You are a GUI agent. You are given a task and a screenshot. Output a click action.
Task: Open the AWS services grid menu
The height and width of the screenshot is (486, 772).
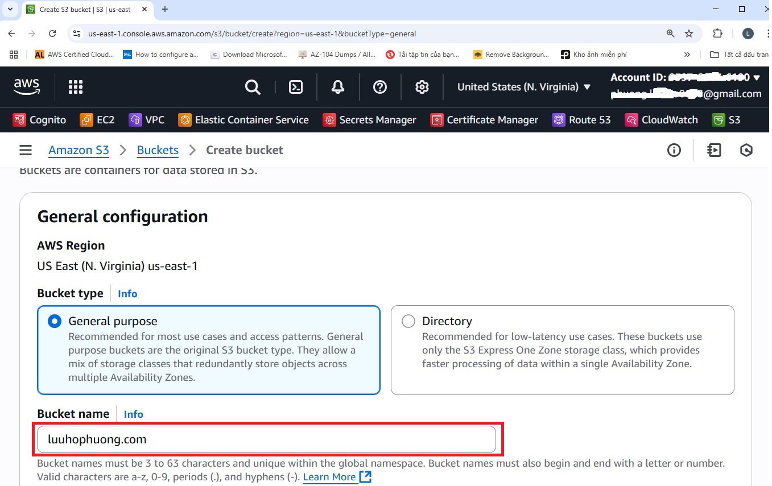pos(76,87)
